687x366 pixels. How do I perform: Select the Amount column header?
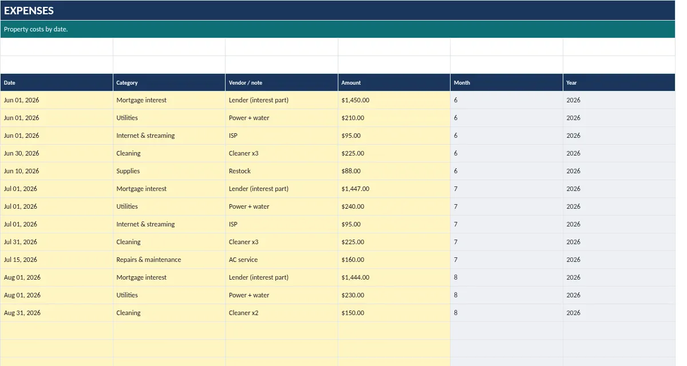394,82
